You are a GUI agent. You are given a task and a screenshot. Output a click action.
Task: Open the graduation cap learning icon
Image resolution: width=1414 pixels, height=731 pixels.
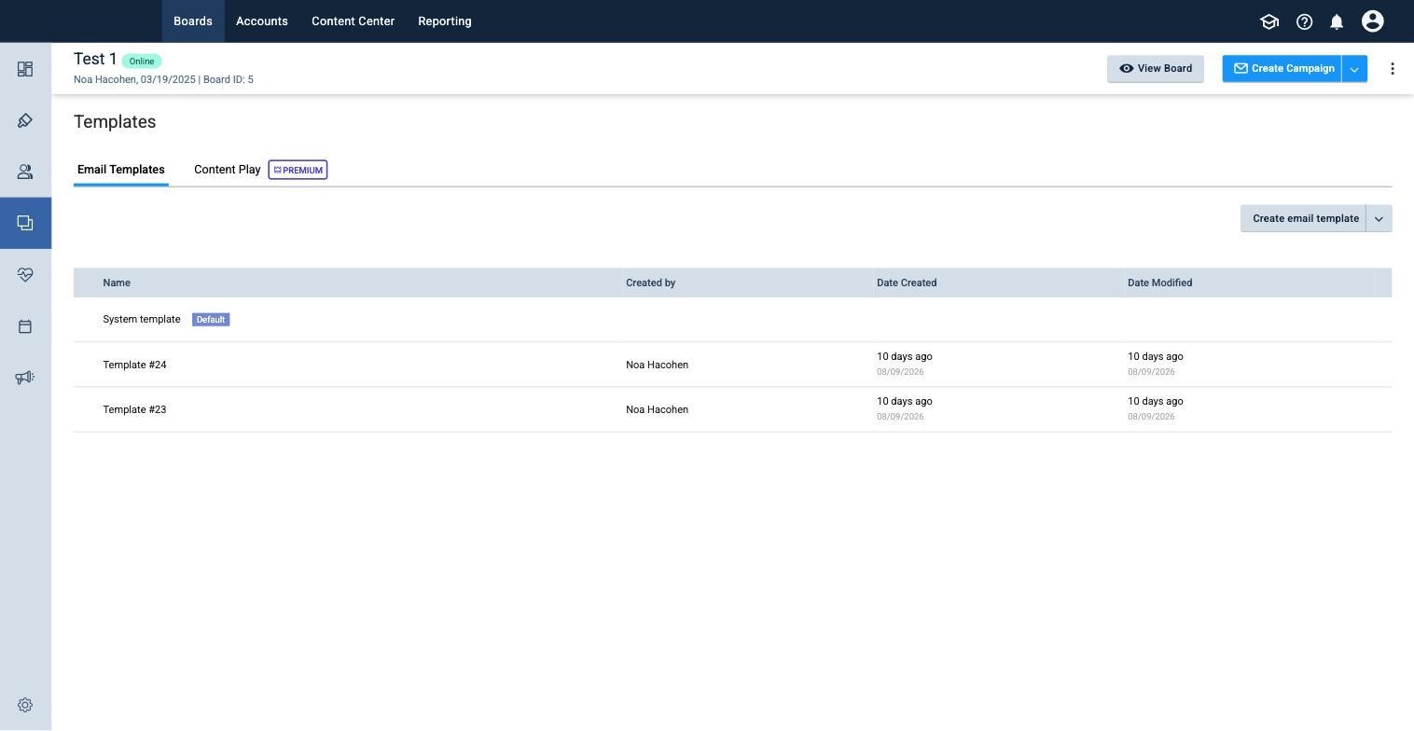tap(1268, 21)
